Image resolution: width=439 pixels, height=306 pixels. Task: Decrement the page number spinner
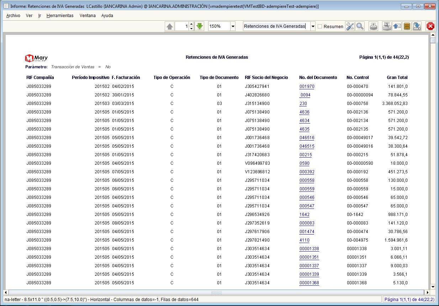point(191,28)
